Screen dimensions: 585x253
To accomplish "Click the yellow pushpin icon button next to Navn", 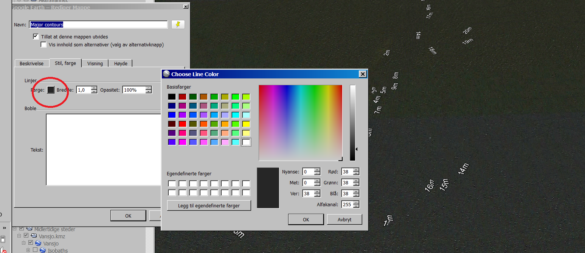I will point(178,25).
